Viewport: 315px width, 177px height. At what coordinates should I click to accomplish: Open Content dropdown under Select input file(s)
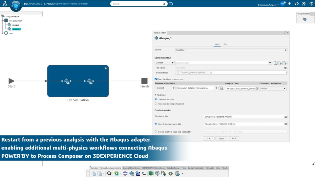164,63
